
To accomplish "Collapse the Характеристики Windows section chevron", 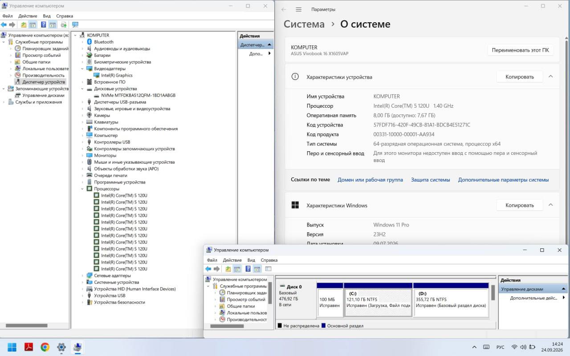I will point(551,205).
